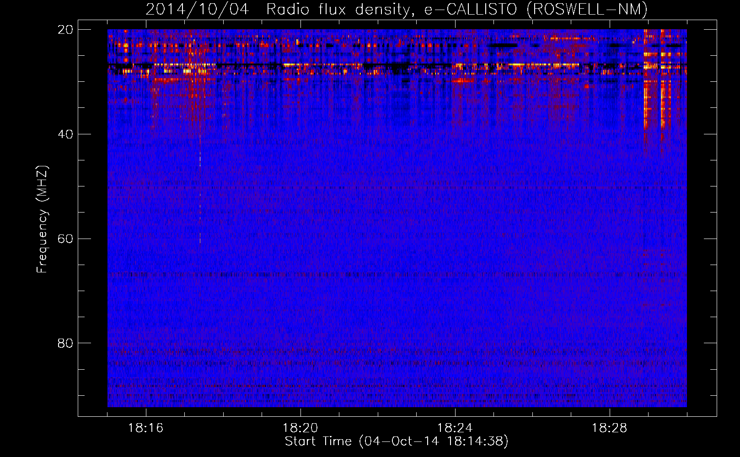
Task: Click the 80 frequency tick label
Action: (x=65, y=343)
